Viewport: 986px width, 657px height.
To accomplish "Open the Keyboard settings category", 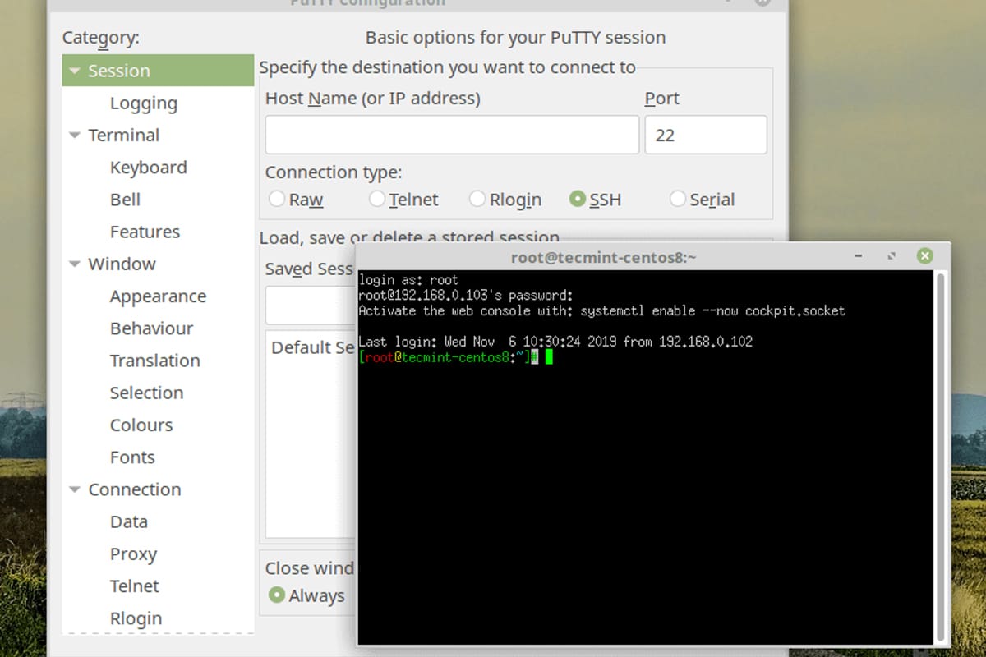I will point(149,168).
